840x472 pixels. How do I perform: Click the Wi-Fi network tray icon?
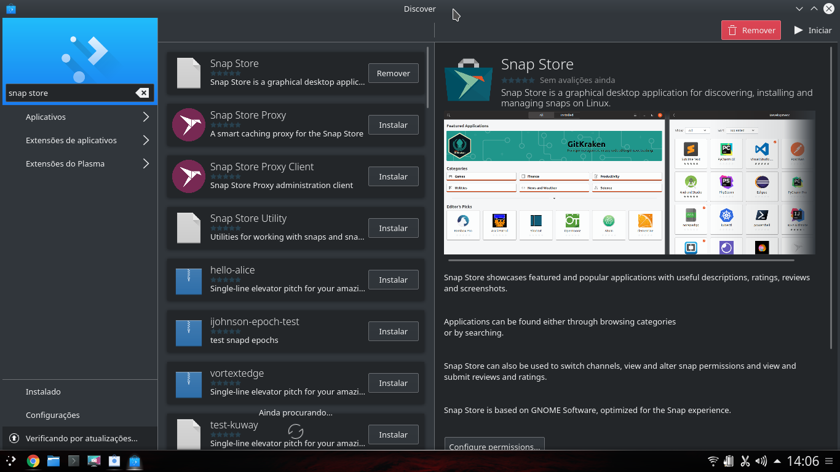tap(713, 460)
